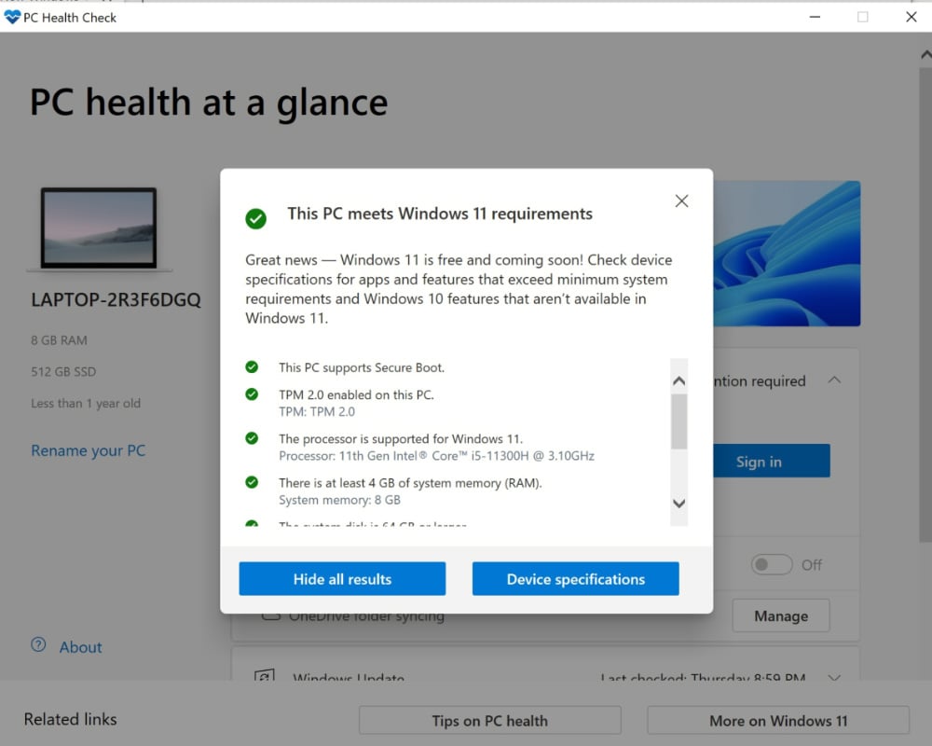The image size is (932, 746).
Task: Click the Hide all results button
Action: [x=342, y=579]
